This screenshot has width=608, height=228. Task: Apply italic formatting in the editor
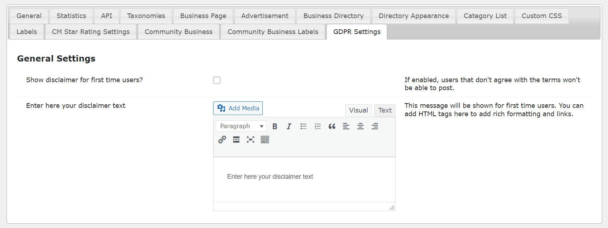click(x=289, y=126)
